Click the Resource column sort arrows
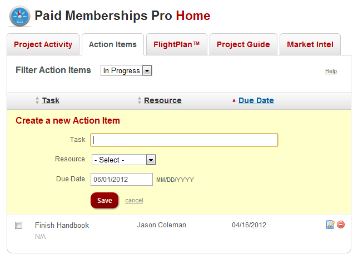This screenshot has width=358, height=265. click(x=140, y=100)
